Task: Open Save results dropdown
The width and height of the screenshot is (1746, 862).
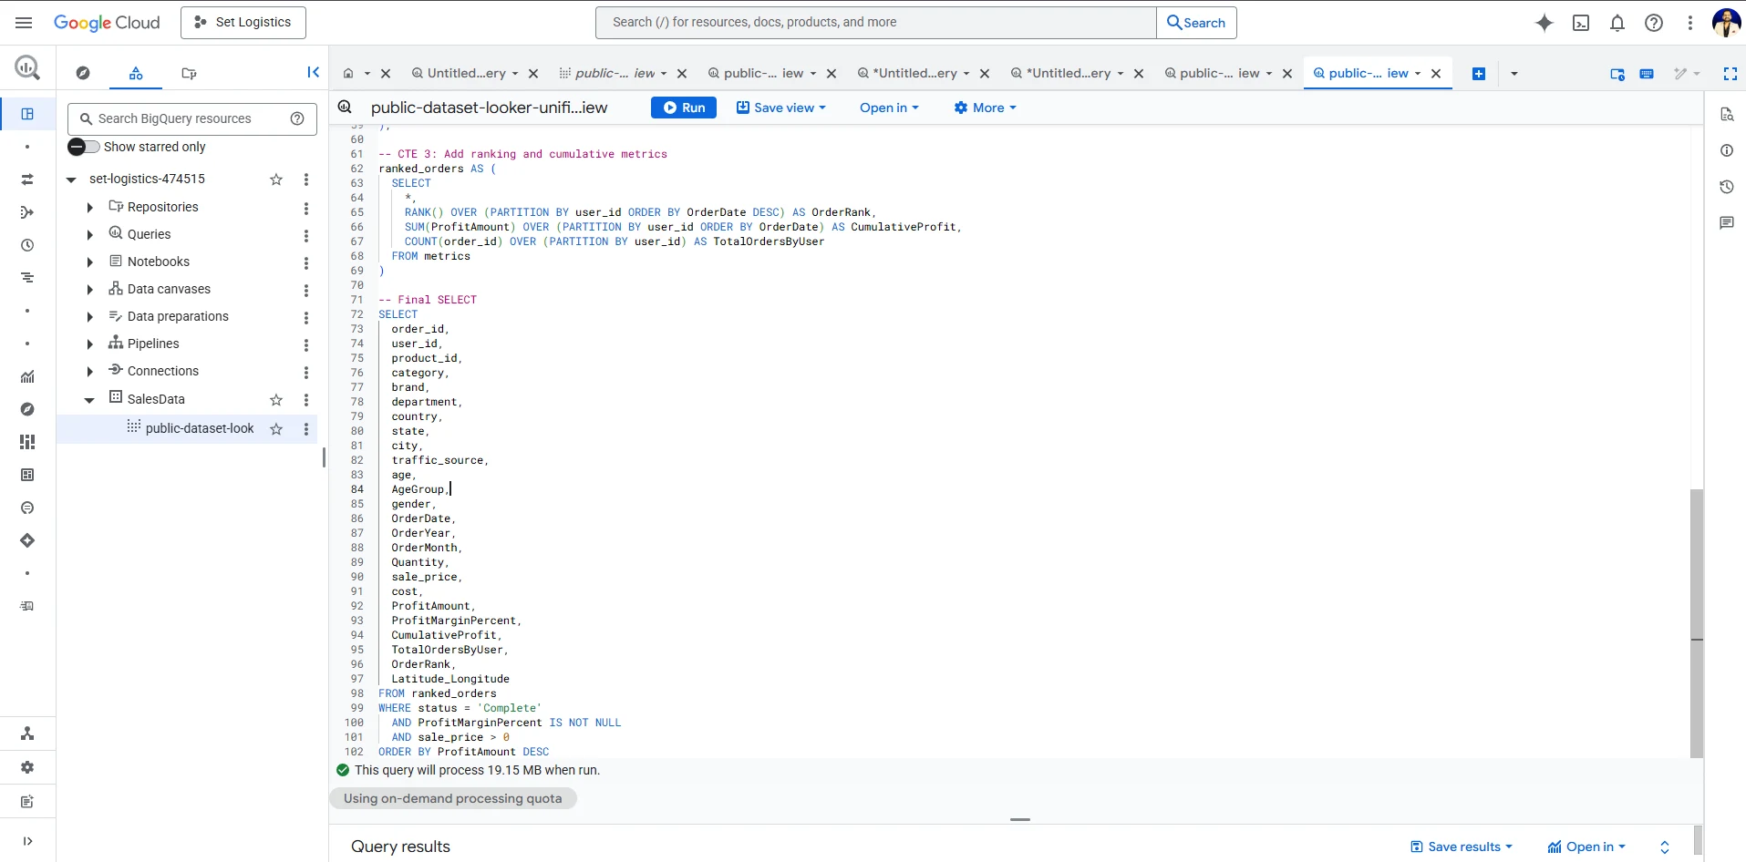Action: tap(1462, 847)
